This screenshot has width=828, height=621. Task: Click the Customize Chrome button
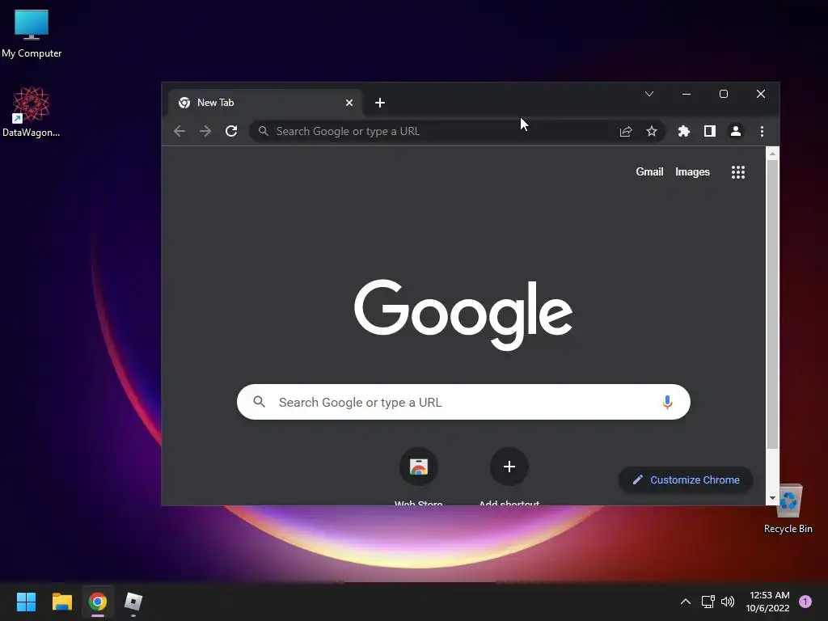tap(686, 479)
